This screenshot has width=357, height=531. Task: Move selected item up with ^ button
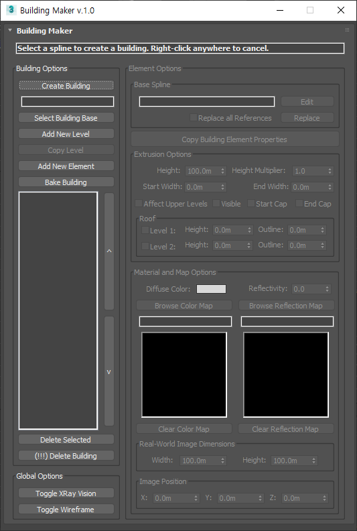(x=109, y=251)
